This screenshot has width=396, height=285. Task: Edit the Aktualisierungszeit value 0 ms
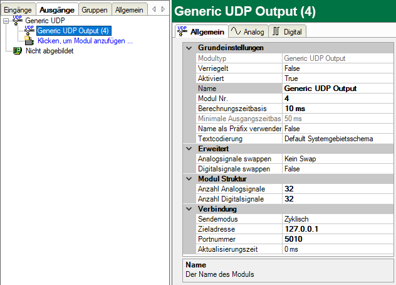click(338, 249)
